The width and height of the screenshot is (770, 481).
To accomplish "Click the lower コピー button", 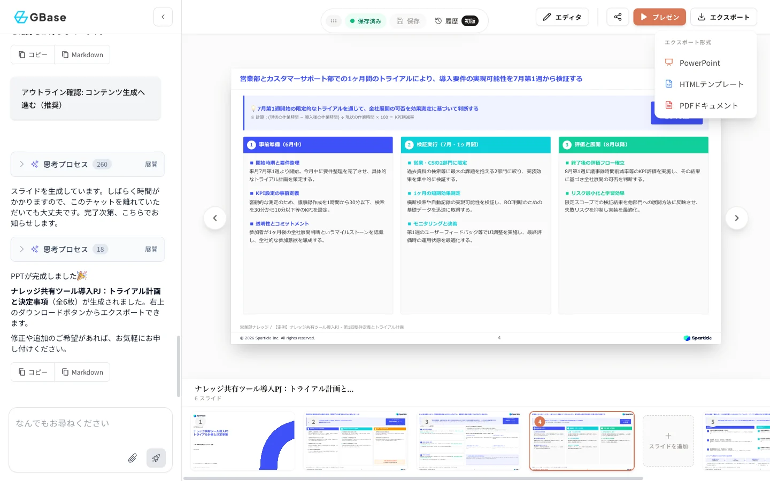I will [x=33, y=372].
